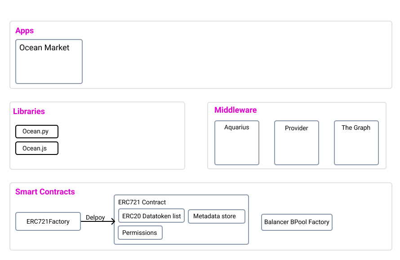Image resolution: width=400 pixels, height=260 pixels.
Task: Select the Metadata store box
Action: coord(217,216)
